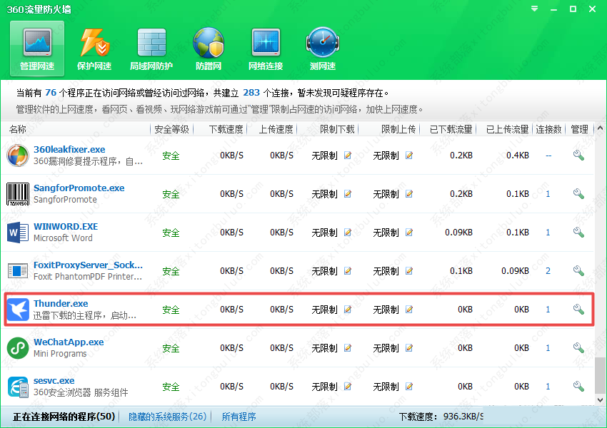Image resolution: width=607 pixels, height=428 pixels.
Task: Open manage wrench for WeChatApp.exe
Action: pos(578,348)
